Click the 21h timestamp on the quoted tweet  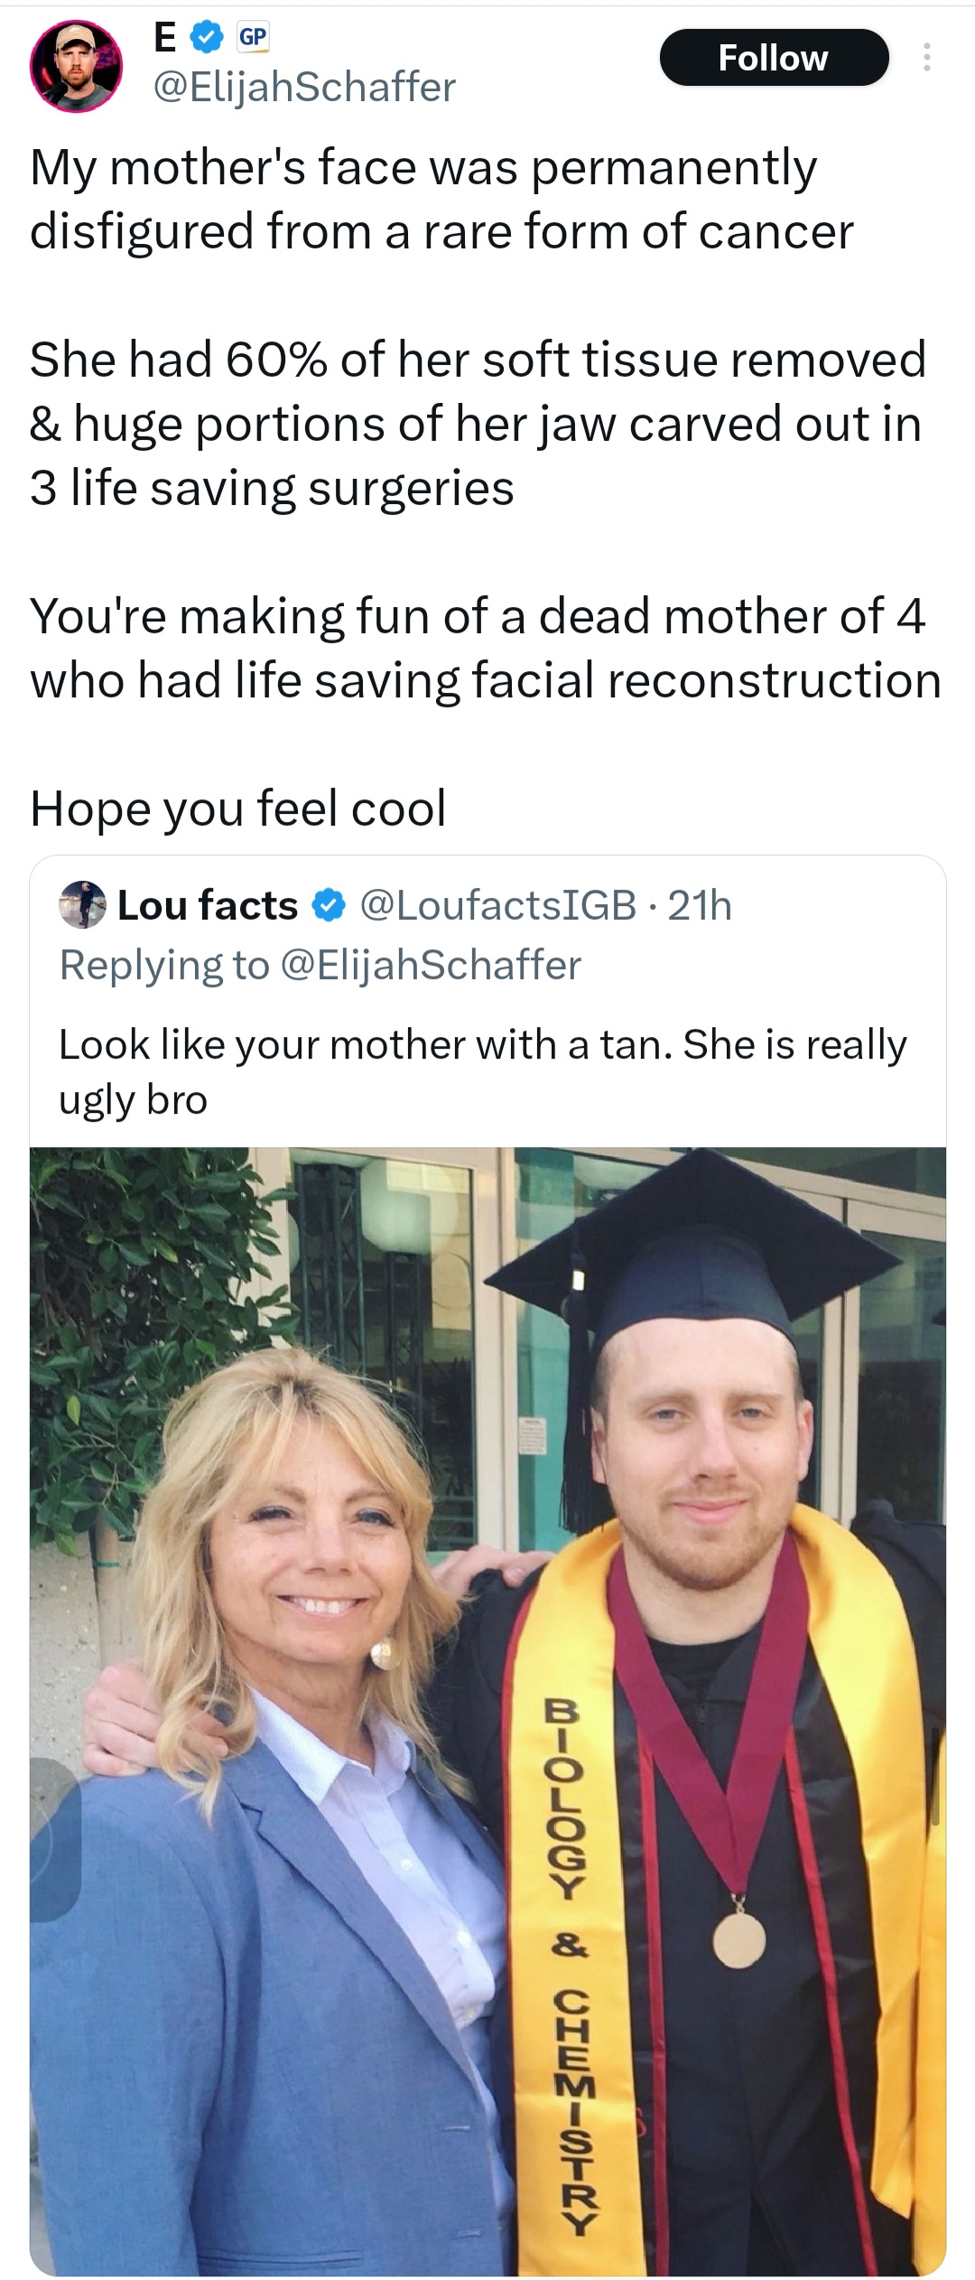click(700, 905)
